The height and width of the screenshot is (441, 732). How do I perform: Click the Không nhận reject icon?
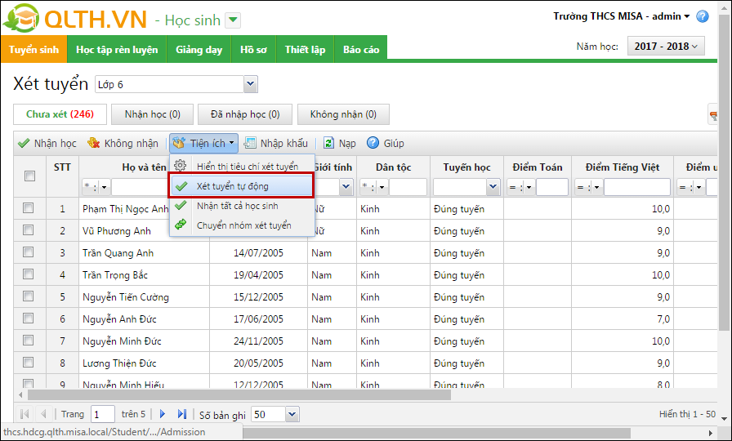tap(93, 143)
